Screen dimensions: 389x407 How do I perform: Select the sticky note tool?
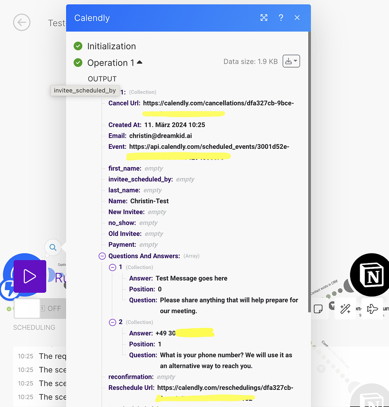319,308
